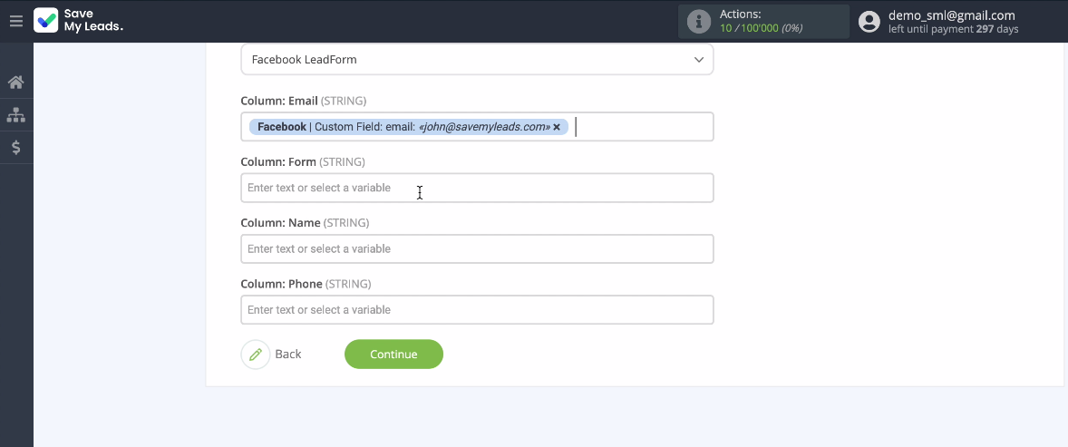Open the demo_sml@gmail.com account menu
Viewport: 1068px width, 447px height.
[x=952, y=15]
